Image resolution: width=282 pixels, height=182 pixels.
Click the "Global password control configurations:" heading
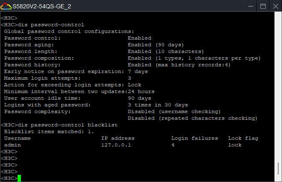pos(69,31)
